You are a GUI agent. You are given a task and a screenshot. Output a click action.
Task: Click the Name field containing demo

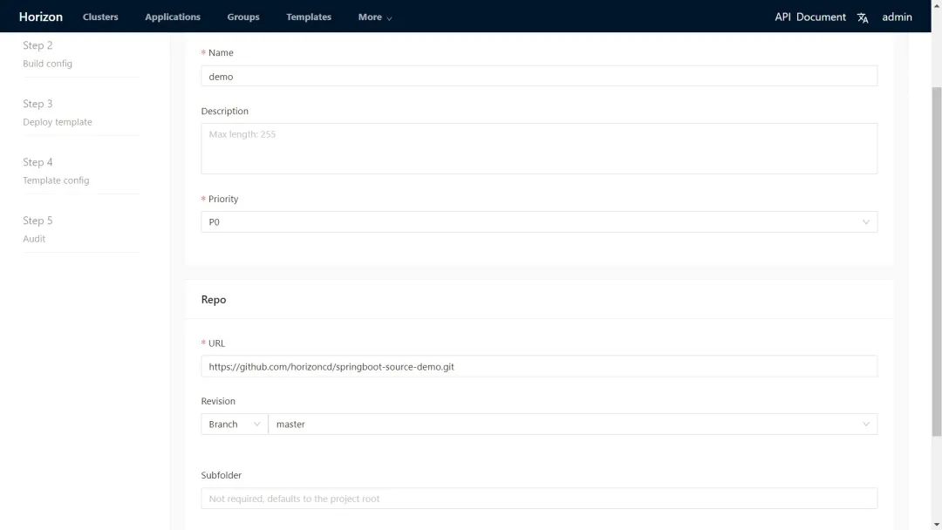(538, 77)
